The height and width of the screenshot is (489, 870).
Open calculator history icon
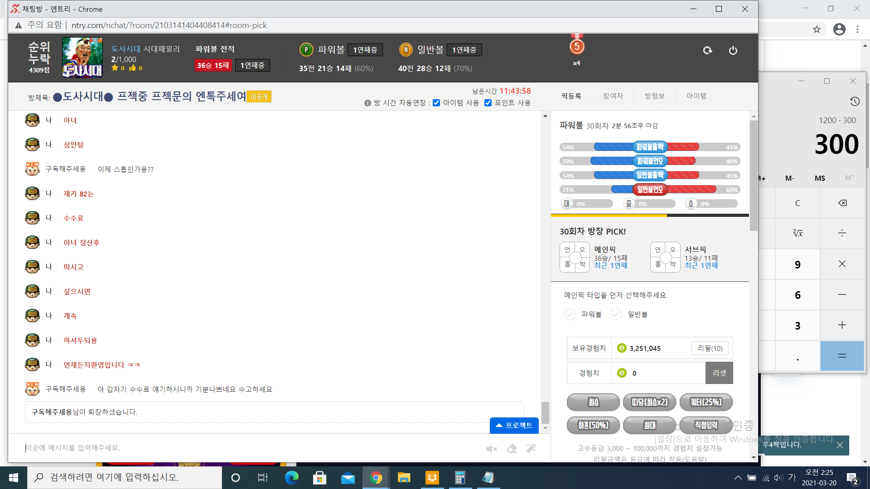tap(855, 101)
